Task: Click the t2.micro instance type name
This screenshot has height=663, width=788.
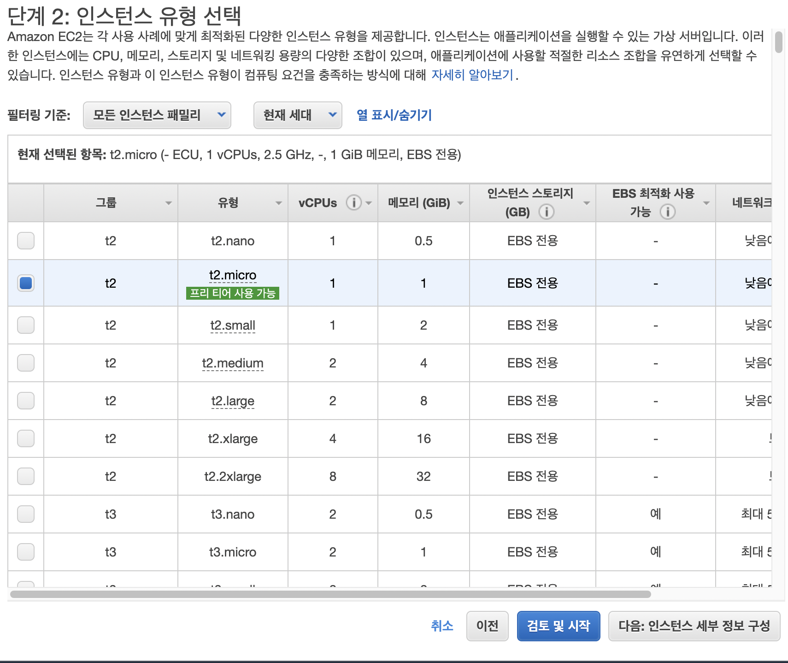Action: click(x=233, y=275)
